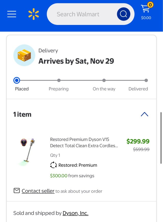
Task: Click the Delivered step marker
Action: pyautogui.click(x=146, y=81)
